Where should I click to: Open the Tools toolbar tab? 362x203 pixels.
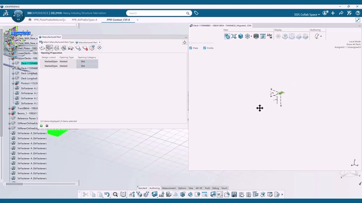(x=207, y=188)
